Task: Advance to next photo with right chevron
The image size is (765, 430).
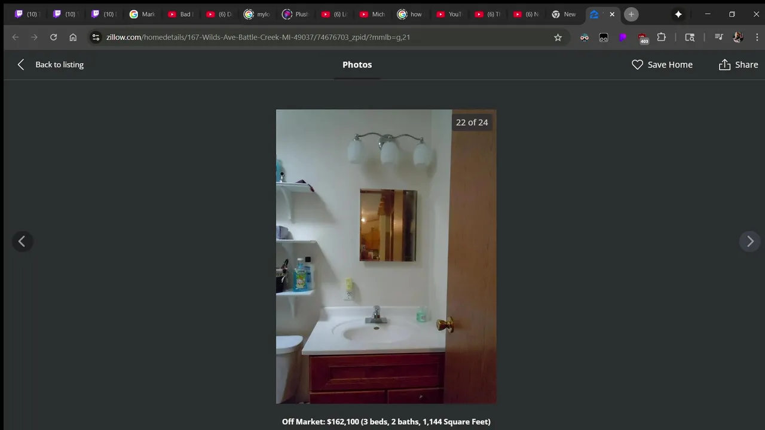Action: [750, 241]
